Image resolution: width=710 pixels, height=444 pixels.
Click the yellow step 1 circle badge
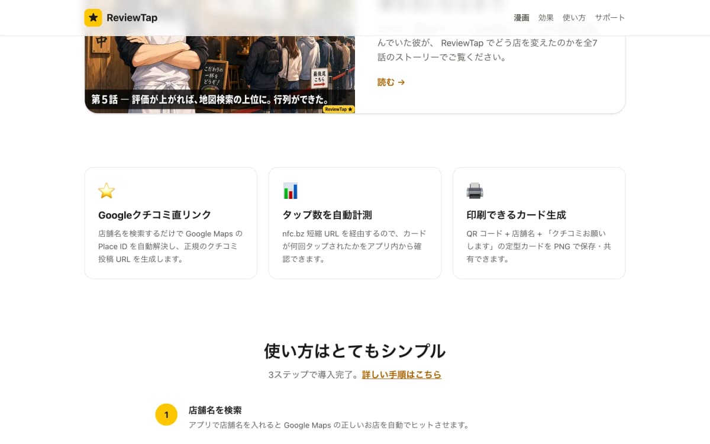166,414
